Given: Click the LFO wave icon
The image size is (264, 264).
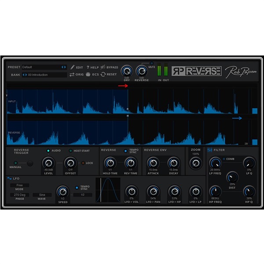Looking at the screenshot, I should [x=9, y=179].
